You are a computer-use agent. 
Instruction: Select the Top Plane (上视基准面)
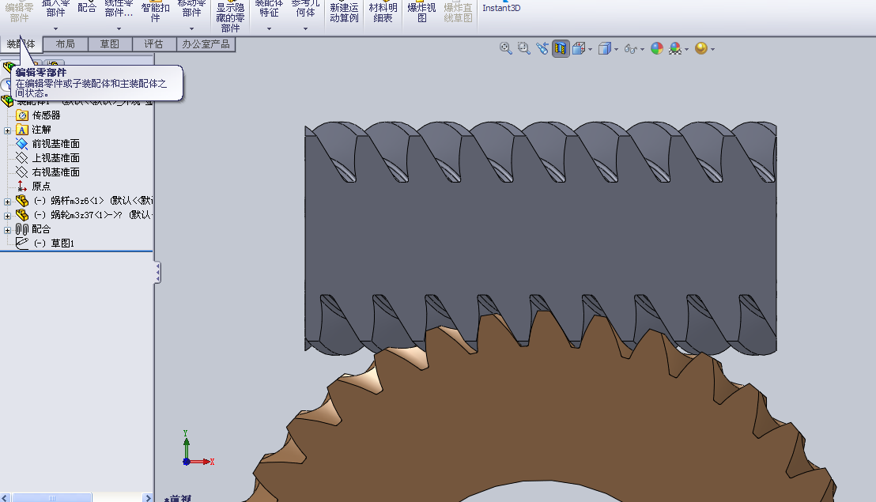tap(48, 158)
